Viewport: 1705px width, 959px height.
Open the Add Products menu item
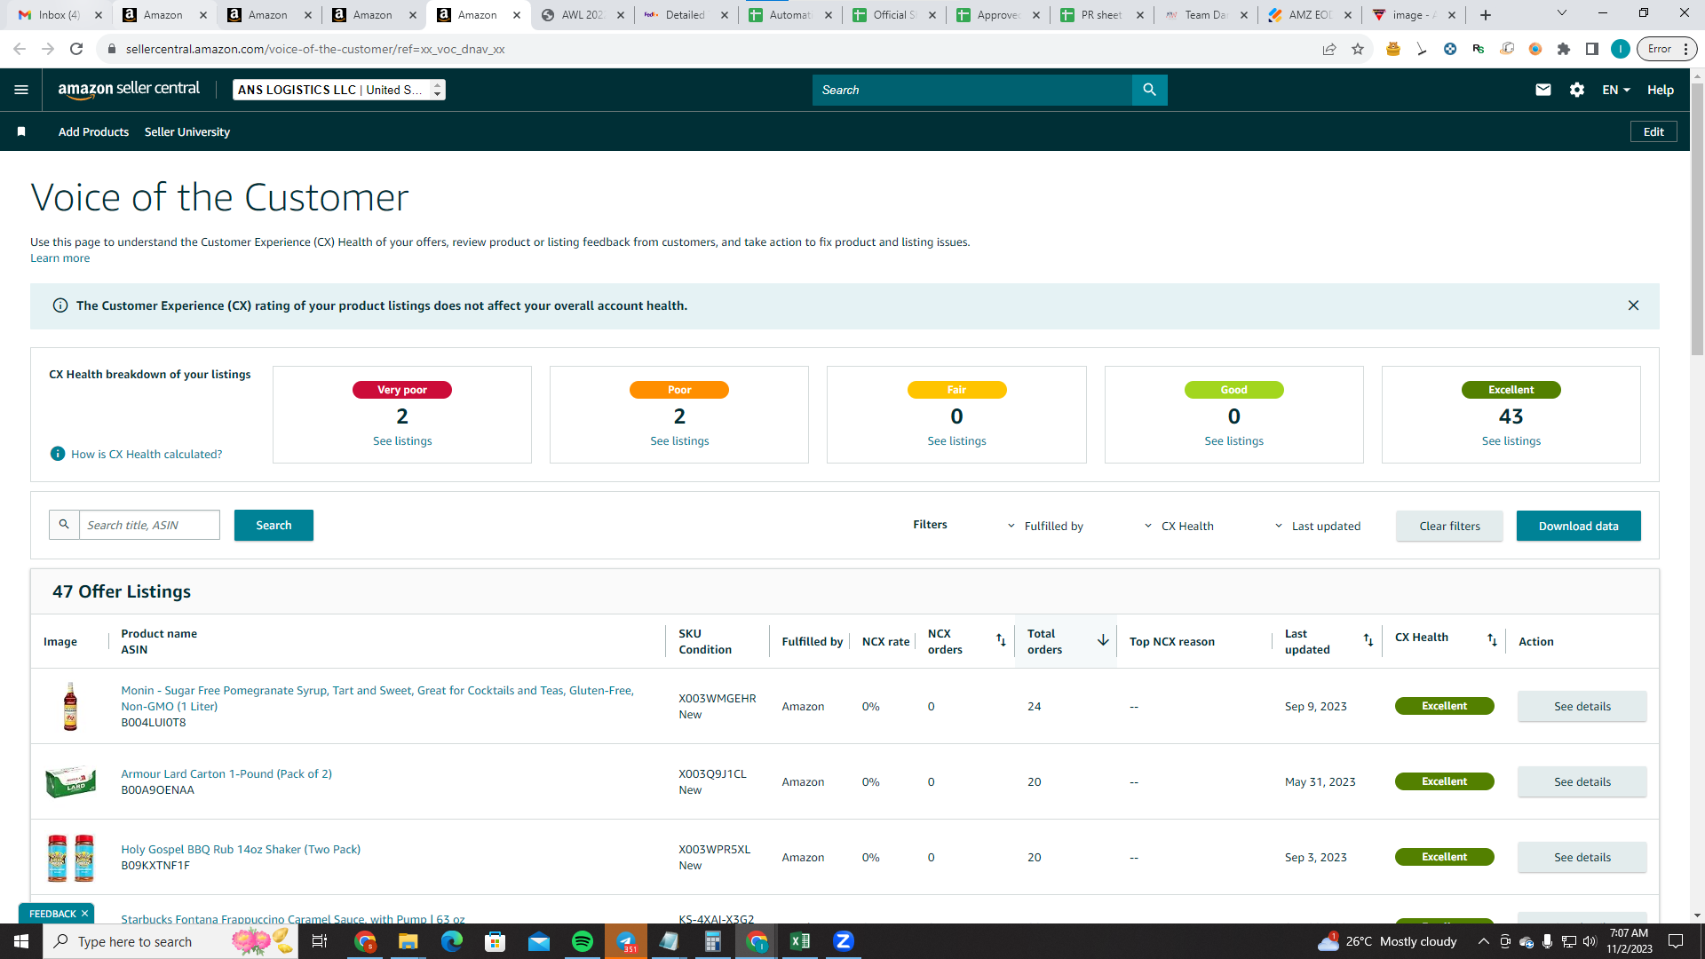point(93,131)
